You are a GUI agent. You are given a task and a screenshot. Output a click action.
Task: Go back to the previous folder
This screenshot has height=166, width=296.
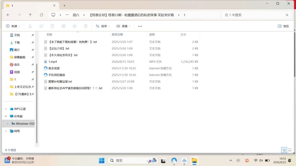coord(8,15)
